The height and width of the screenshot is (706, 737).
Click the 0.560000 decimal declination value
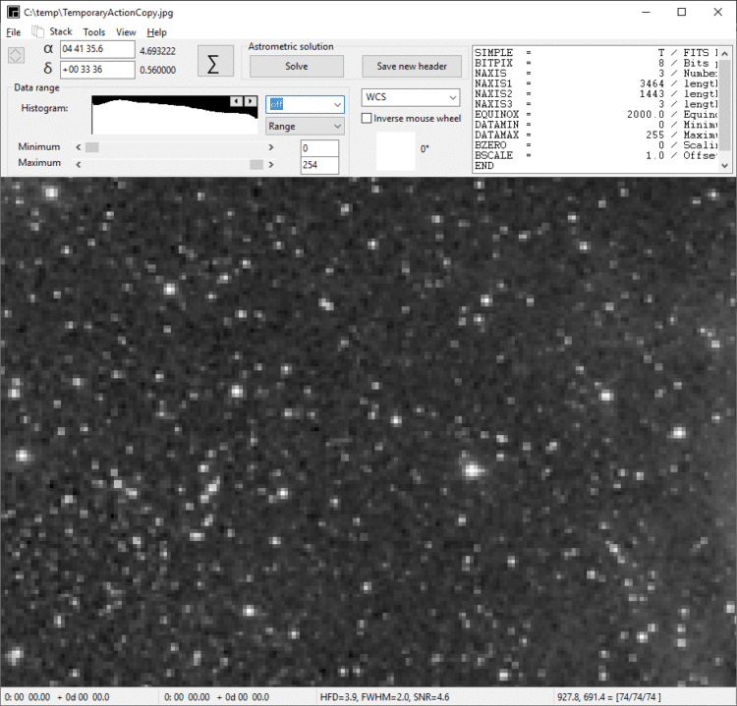157,70
